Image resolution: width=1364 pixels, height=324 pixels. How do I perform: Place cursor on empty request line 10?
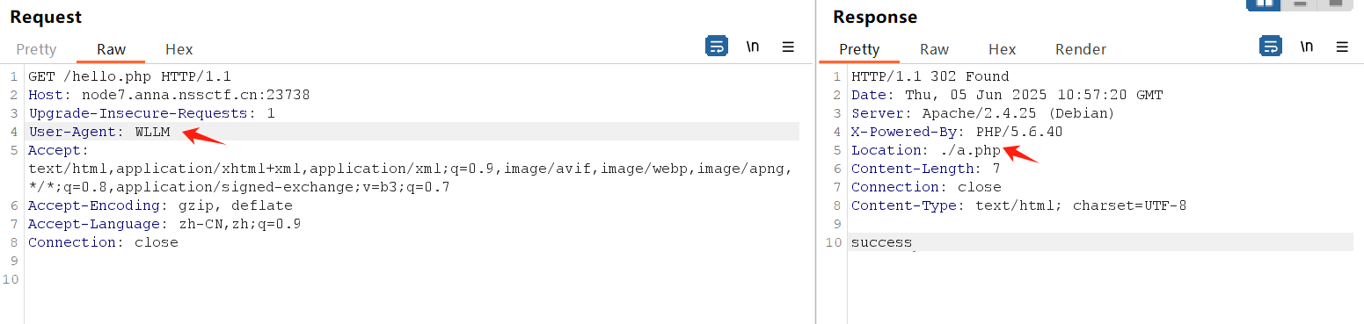pos(412,279)
